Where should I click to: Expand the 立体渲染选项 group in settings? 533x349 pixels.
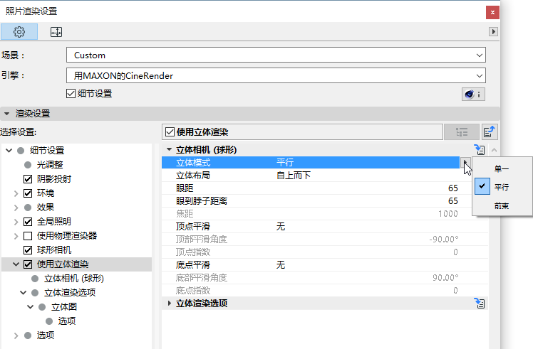(x=169, y=304)
